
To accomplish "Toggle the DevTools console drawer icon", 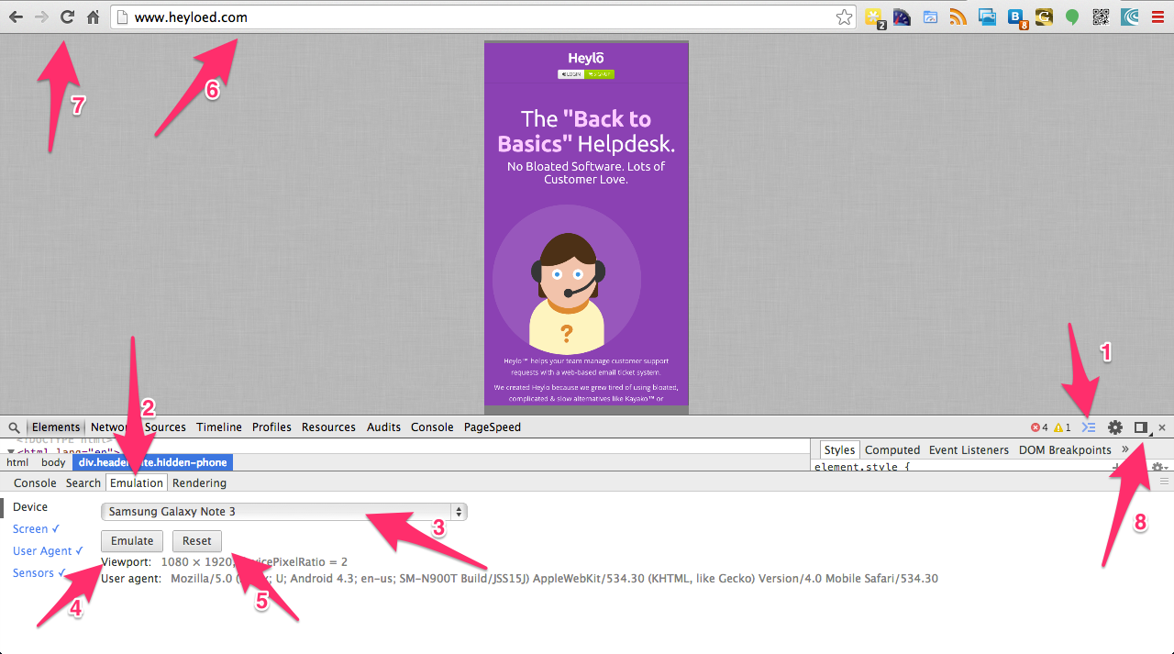I will pos(1089,427).
